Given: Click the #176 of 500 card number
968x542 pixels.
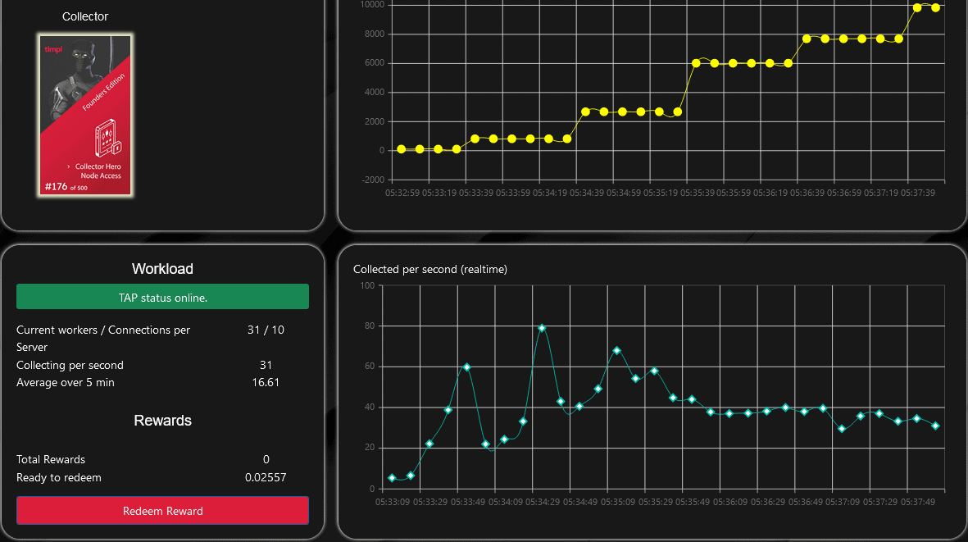Looking at the screenshot, I should [65, 187].
